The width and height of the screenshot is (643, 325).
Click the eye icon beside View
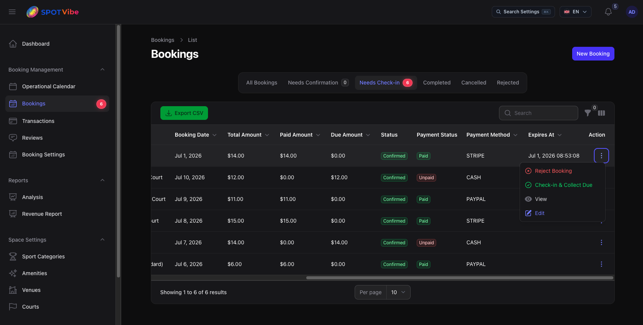pyautogui.click(x=528, y=199)
